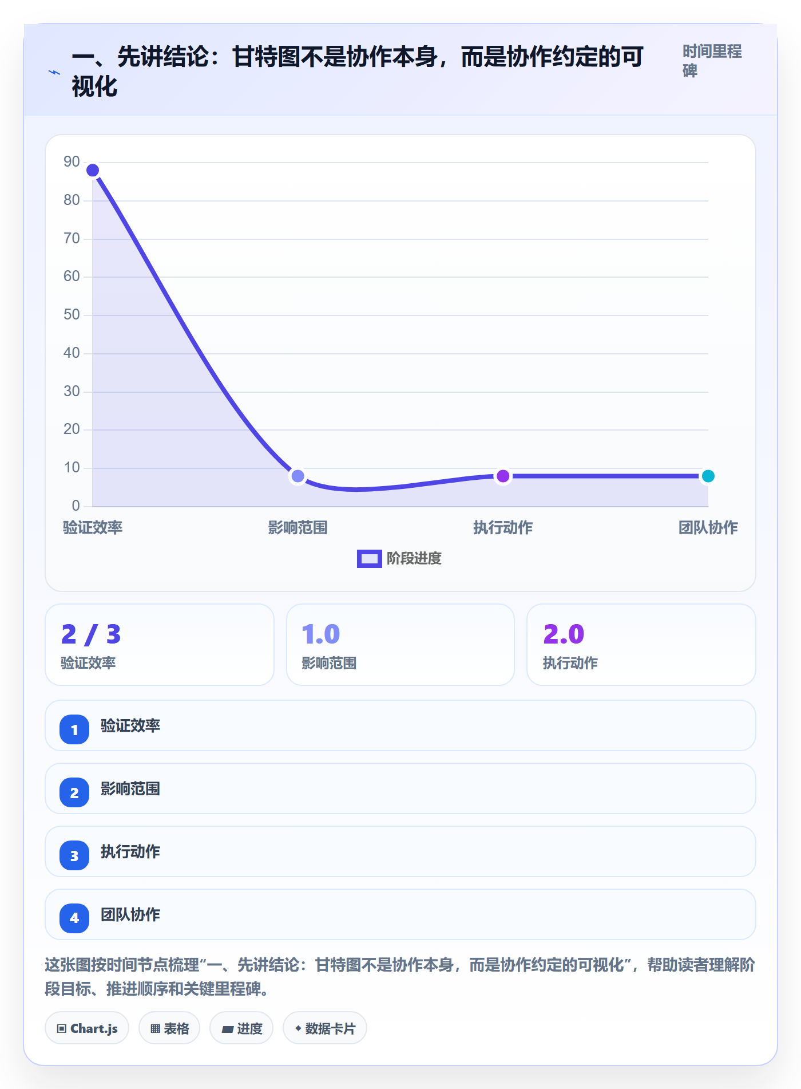Click the 影响范围 x-axis label
This screenshot has width=801, height=1089.
coord(298,527)
